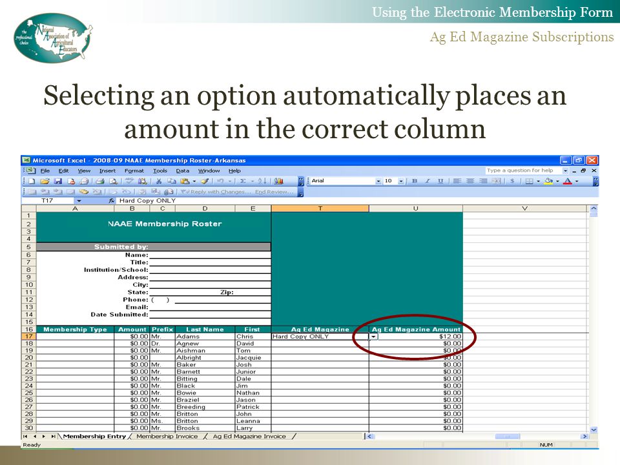Click the Type a question for help field
Viewport: 620px width, 465px height.
524,170
